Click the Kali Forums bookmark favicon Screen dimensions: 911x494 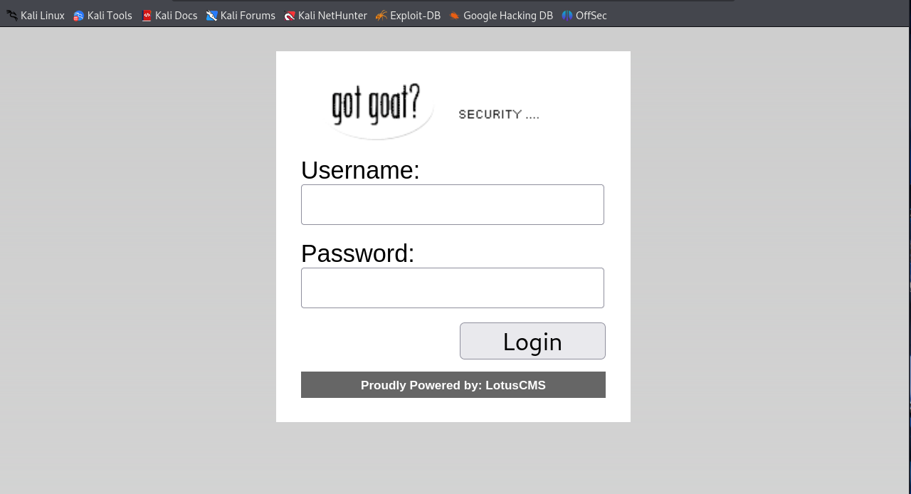point(211,16)
